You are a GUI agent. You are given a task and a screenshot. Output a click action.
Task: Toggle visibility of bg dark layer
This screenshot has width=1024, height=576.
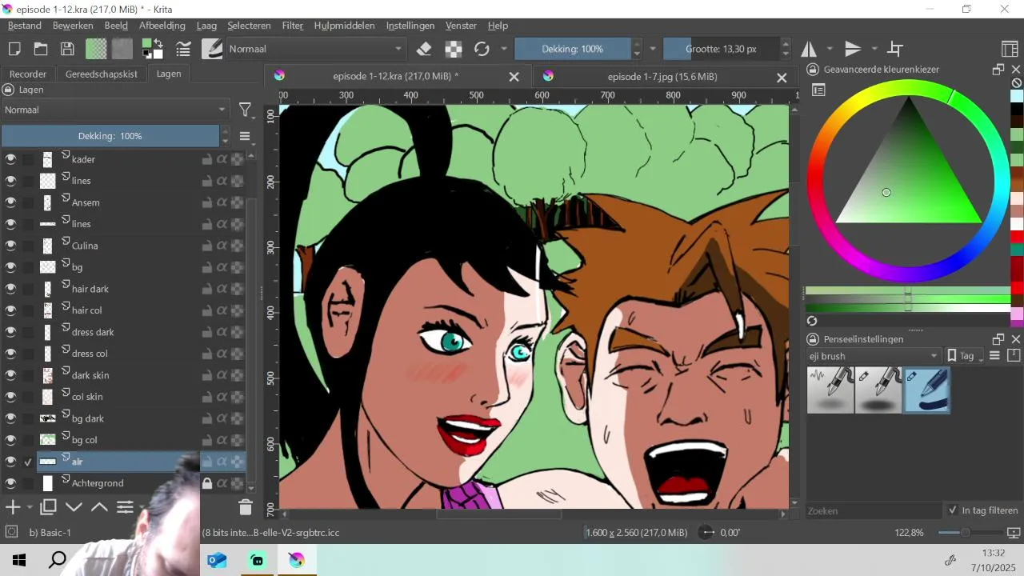[10, 418]
